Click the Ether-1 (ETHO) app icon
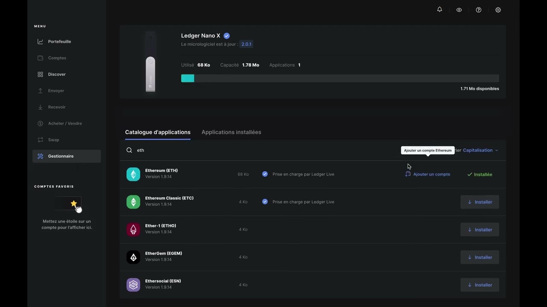547x307 pixels. pyautogui.click(x=133, y=229)
